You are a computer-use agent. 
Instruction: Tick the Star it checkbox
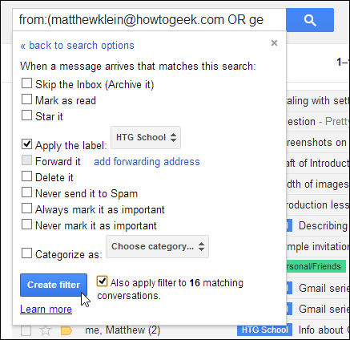click(26, 115)
